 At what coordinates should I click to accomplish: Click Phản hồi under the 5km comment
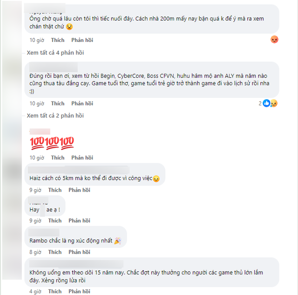(79, 190)
